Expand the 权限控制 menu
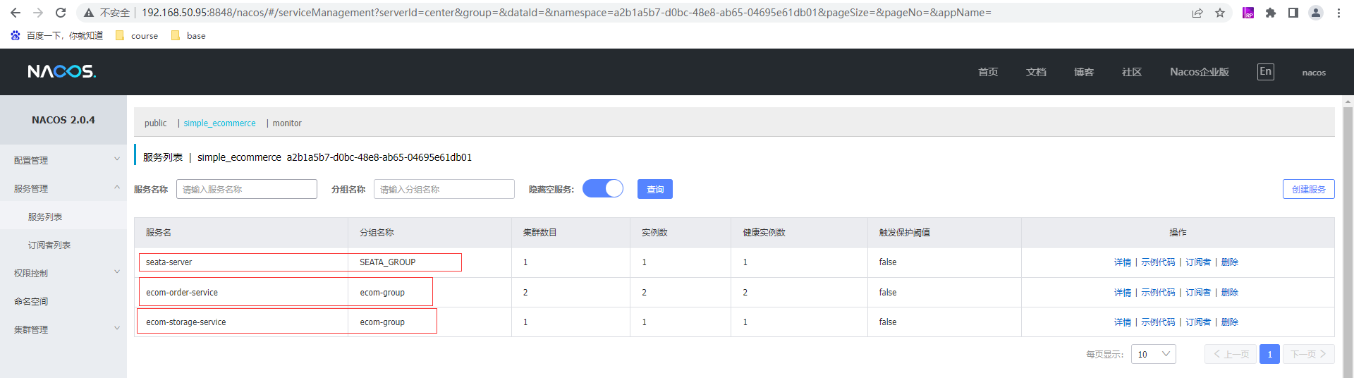This screenshot has height=378, width=1354. pyautogui.click(x=63, y=273)
